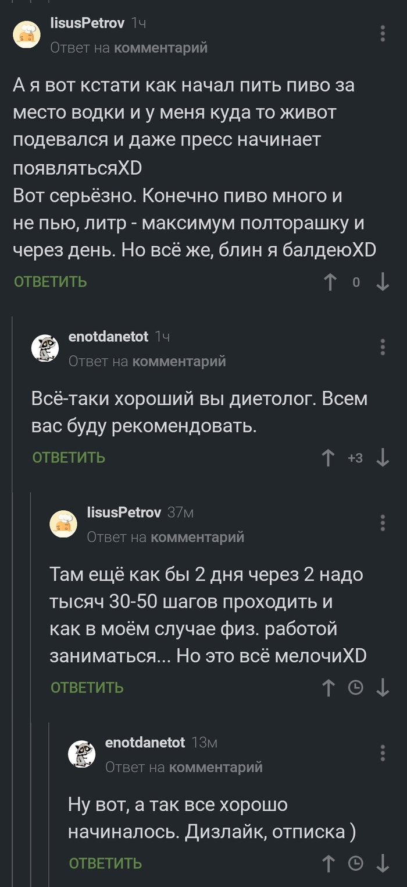Viewport: 407px width, 887px height.
Task: Upvote lisusPetrov's comment about beer
Action: 330,282
